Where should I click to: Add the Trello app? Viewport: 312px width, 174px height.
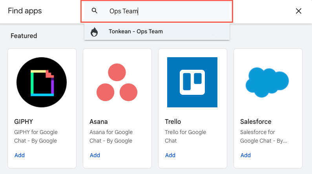click(170, 155)
